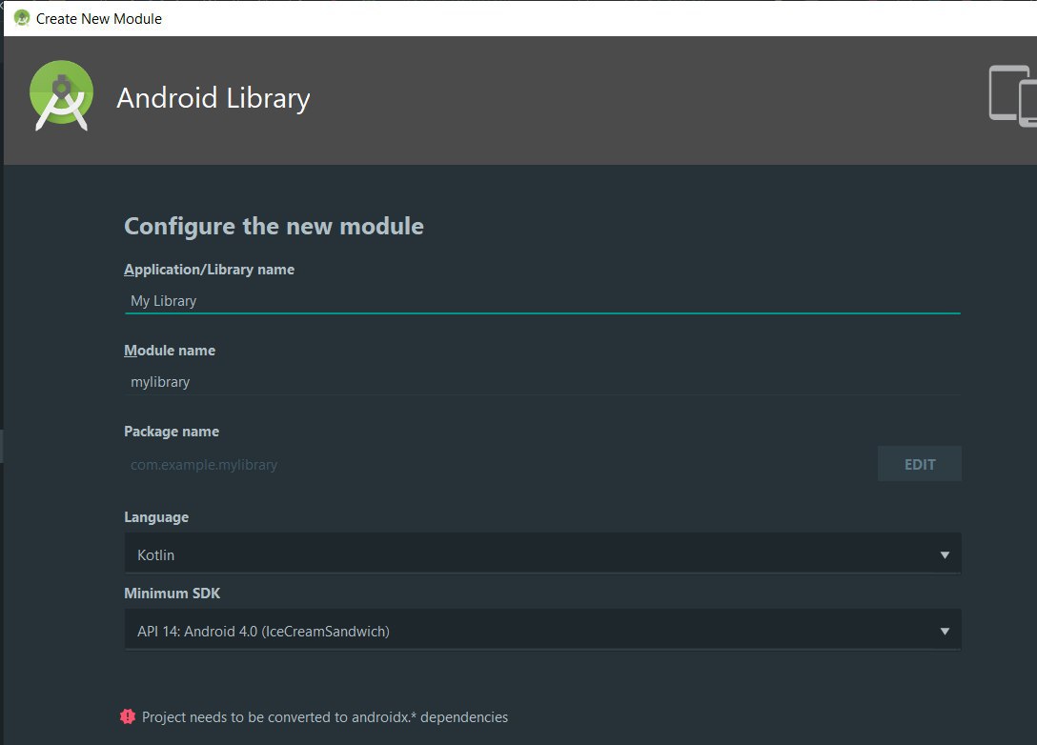Screen dimensions: 1037x745
Task: Focus the Application/Library name field
Action: [542, 301]
